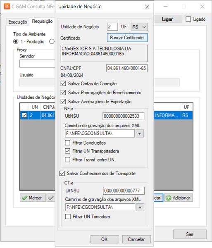The height and width of the screenshot is (248, 212).
Task: Switch to the Requisição tab
Action: click(x=42, y=21)
